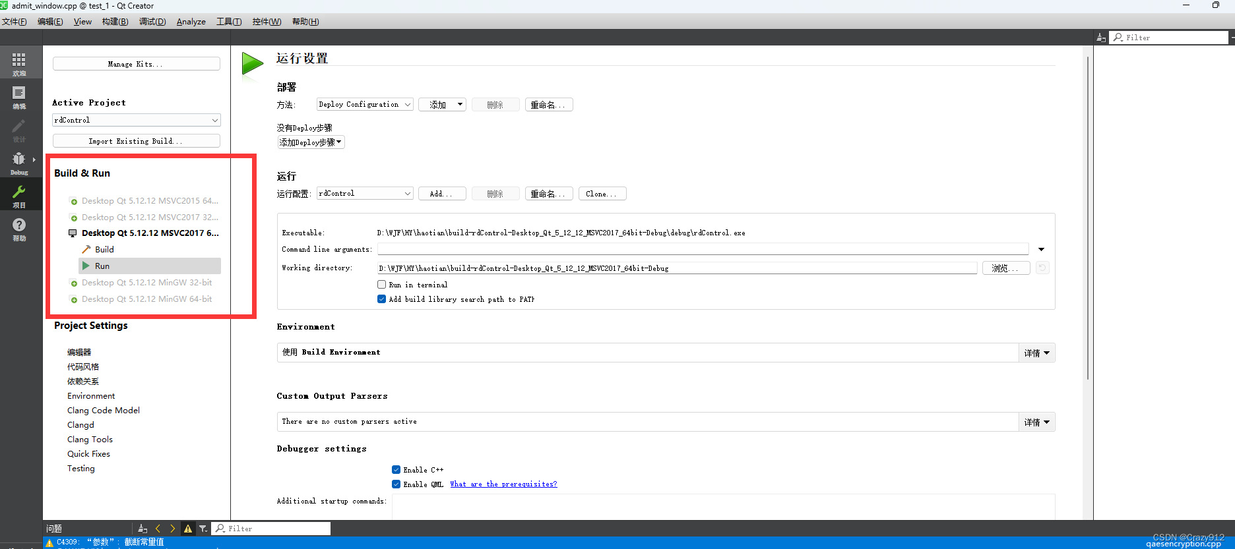Go to next issue arrow
This screenshot has width=1235, height=549.
173,529
